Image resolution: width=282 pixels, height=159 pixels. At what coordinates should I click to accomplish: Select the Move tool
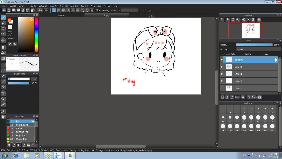tap(3, 41)
